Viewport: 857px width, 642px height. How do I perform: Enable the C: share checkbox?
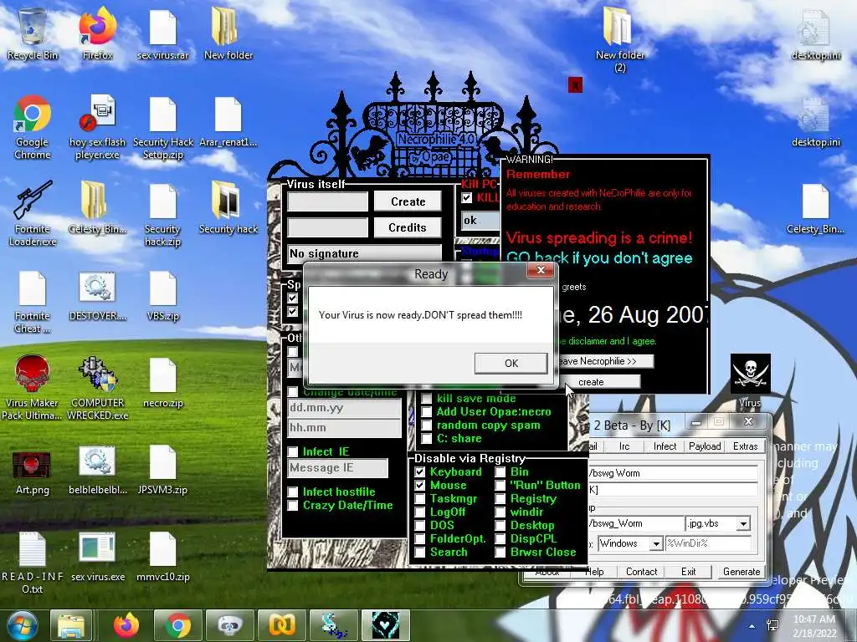(x=427, y=438)
